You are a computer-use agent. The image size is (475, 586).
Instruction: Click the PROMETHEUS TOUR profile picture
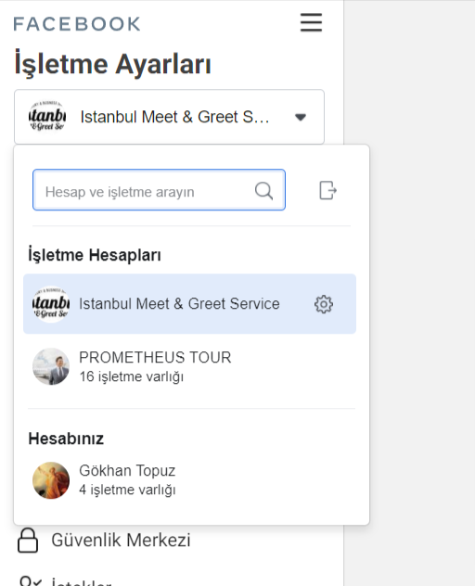tap(51, 366)
